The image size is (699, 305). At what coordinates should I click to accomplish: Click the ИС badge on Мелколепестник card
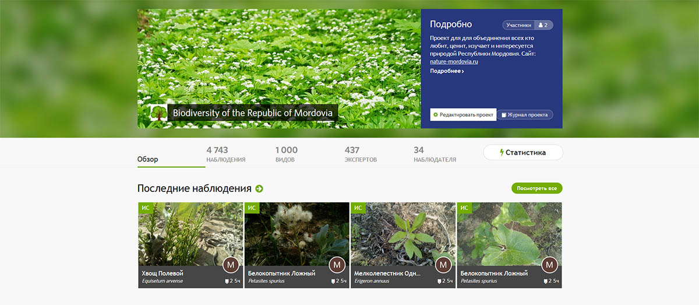358,208
